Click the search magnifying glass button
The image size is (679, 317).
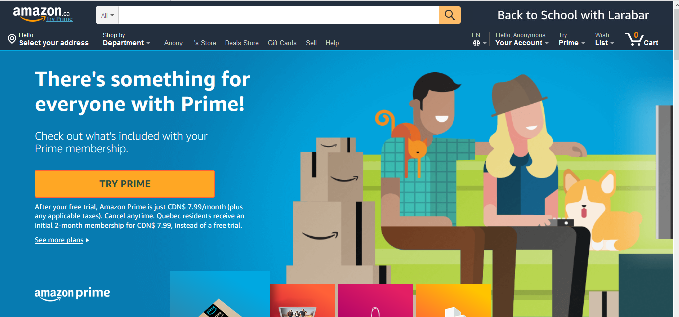point(450,15)
